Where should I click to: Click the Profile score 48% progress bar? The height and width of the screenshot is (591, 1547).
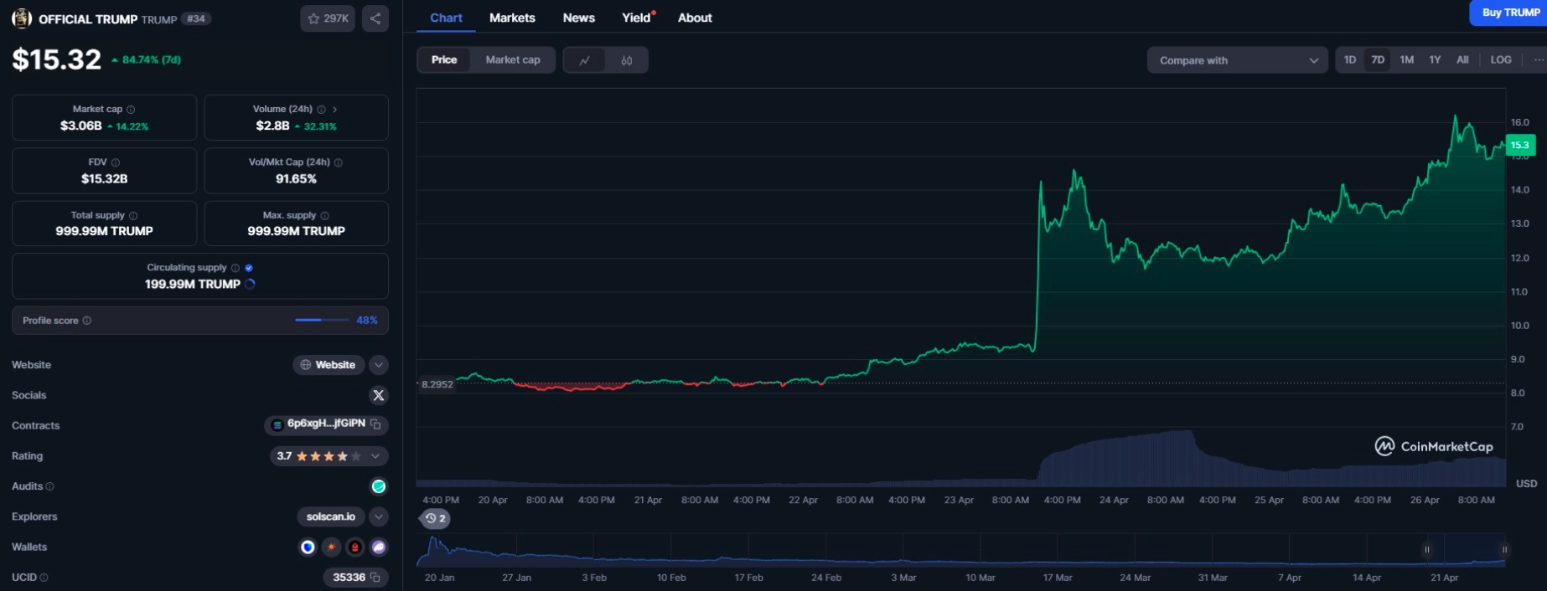tap(322, 320)
